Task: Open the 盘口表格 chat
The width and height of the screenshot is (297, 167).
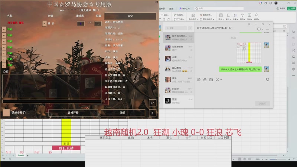Action: pos(179,69)
